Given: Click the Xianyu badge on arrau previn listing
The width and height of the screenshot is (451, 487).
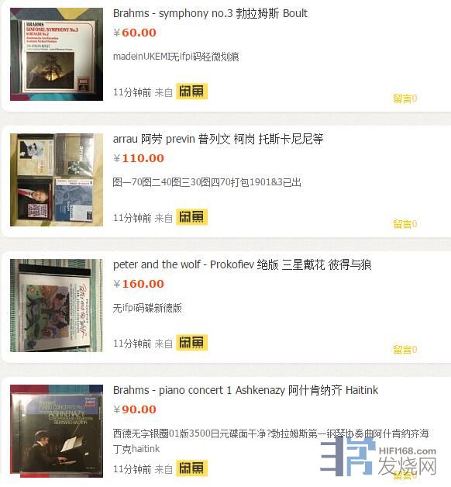Looking at the screenshot, I should (191, 217).
